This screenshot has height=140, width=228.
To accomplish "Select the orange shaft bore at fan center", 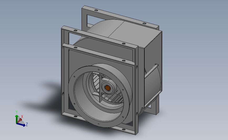I will (x=108, y=88).
